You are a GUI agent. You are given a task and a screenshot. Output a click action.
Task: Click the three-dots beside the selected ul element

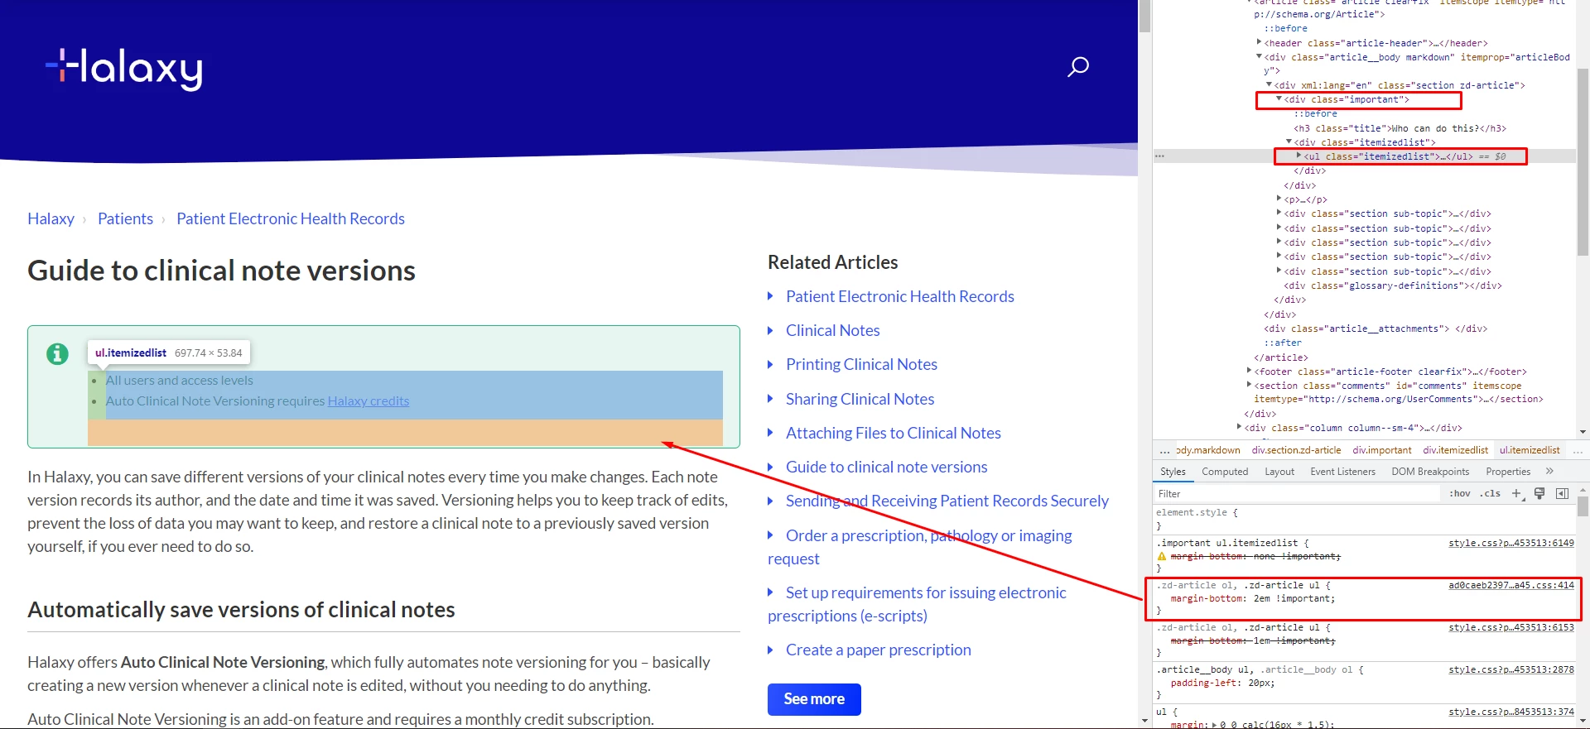1160,156
